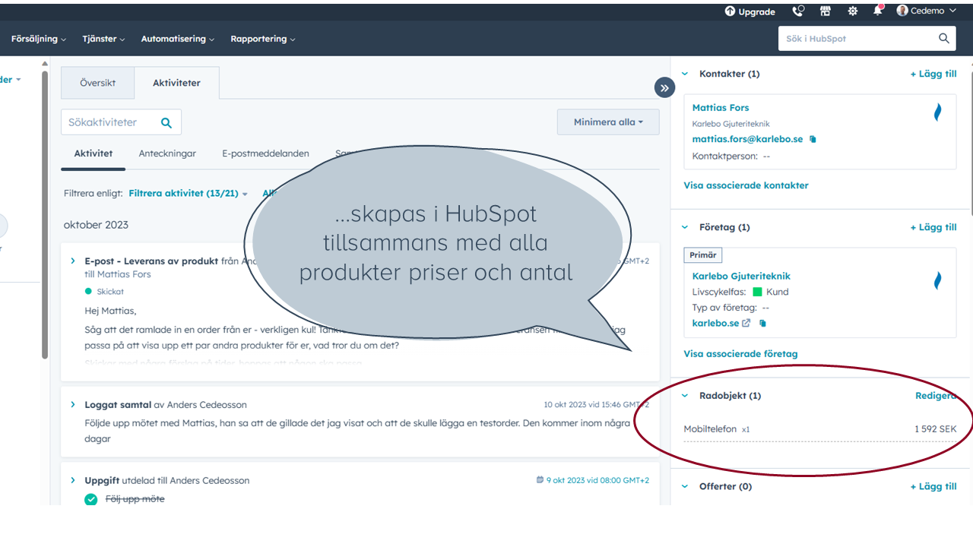This screenshot has width=973, height=547.
Task: Expand the E-post Leverans av produkt activity
Action: [x=73, y=261]
